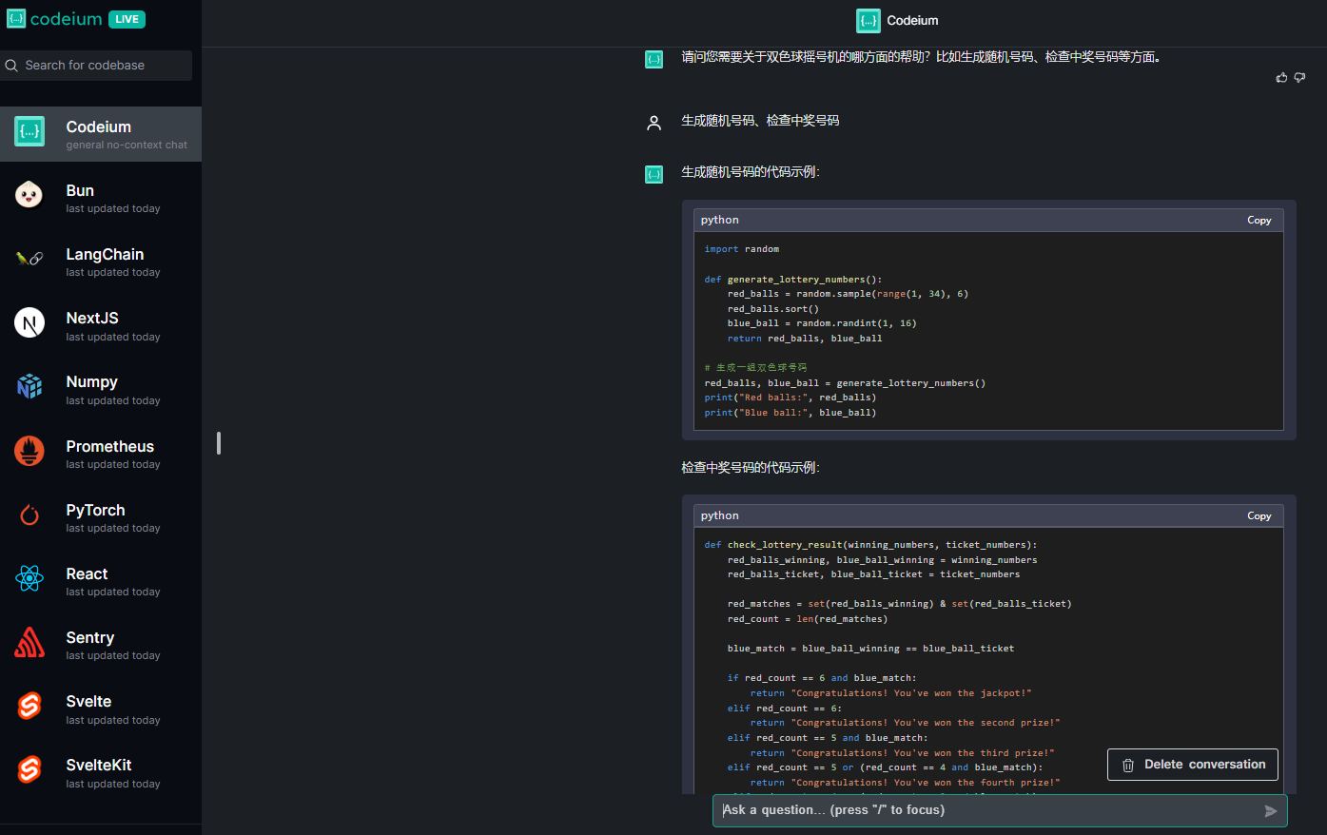Image resolution: width=1327 pixels, height=835 pixels.
Task: Click the trash icon in Delete conversation
Action: tap(1128, 765)
